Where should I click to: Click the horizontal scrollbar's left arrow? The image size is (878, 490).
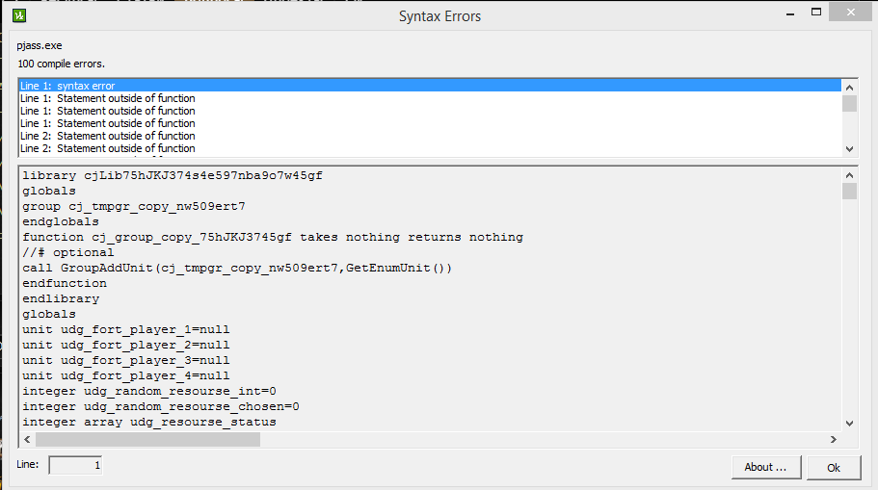click(x=27, y=439)
